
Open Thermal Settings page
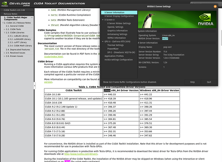click(x=115, y=45)
